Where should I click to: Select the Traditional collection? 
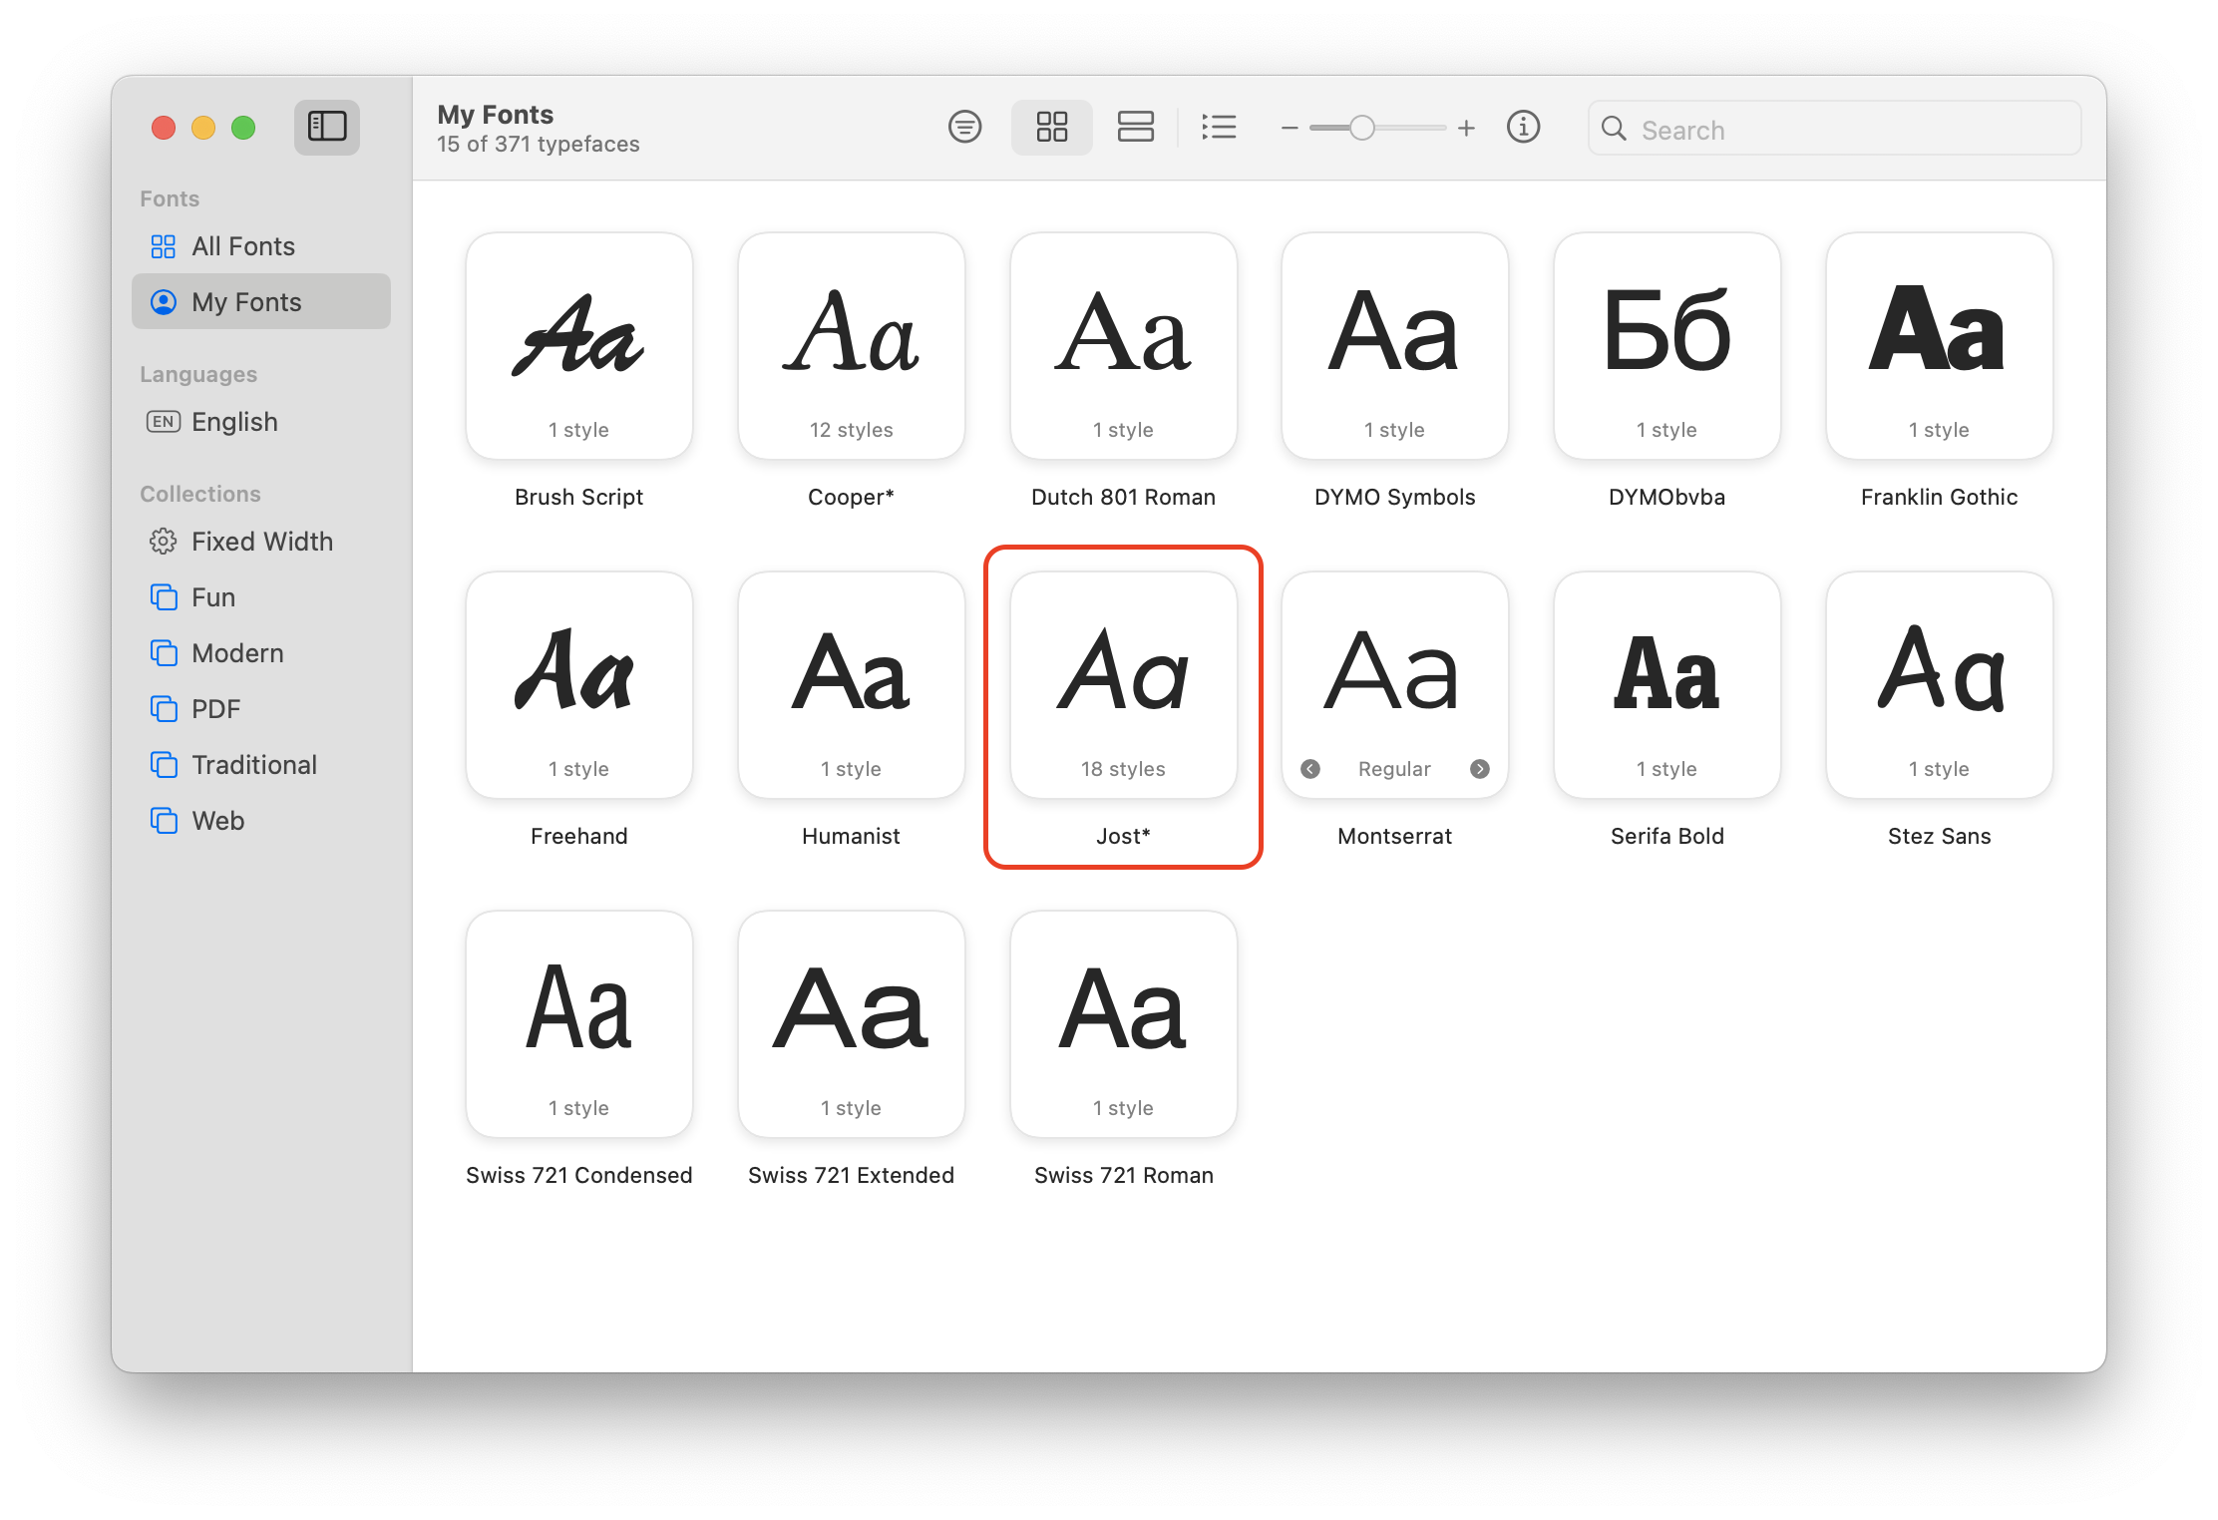[x=253, y=765]
